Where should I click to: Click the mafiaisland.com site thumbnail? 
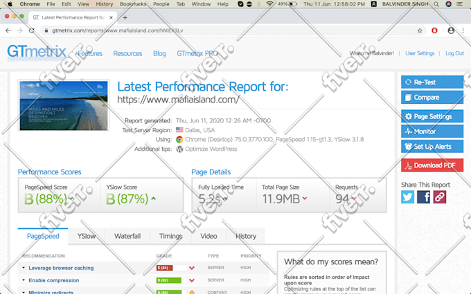click(64, 106)
